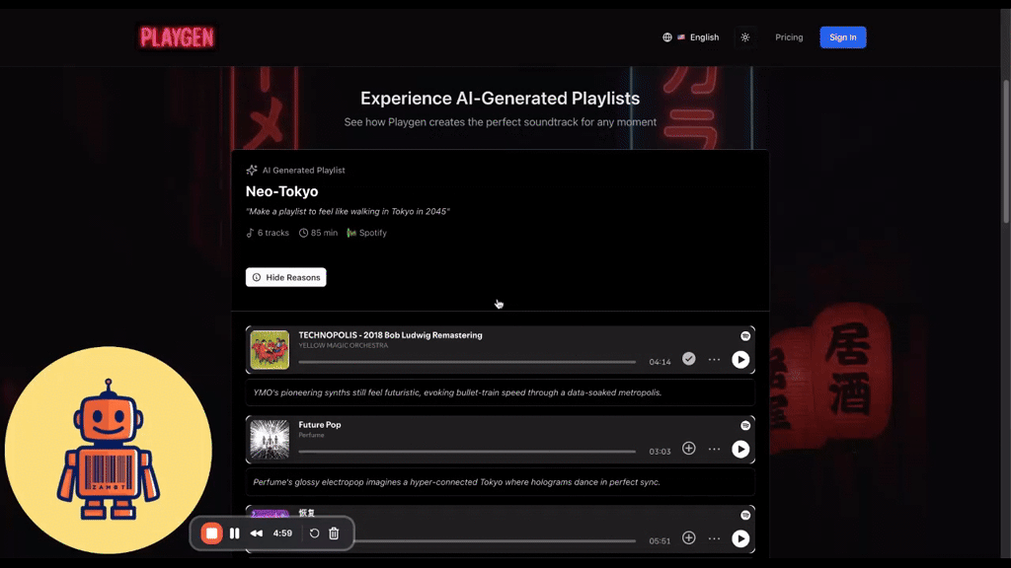
Task: Click Spotify icon on third track row
Action: 745,515
